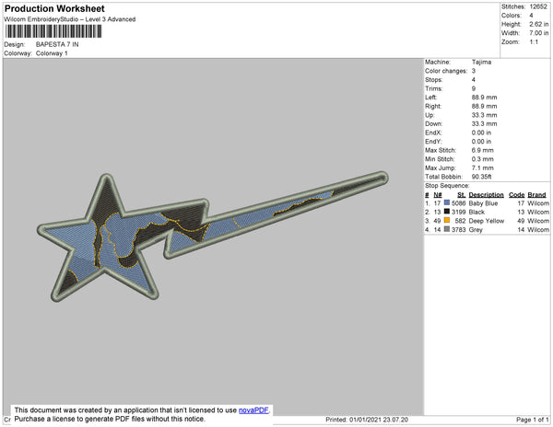Click the Code column header
This screenshot has height=427, width=553.
pyautogui.click(x=516, y=195)
